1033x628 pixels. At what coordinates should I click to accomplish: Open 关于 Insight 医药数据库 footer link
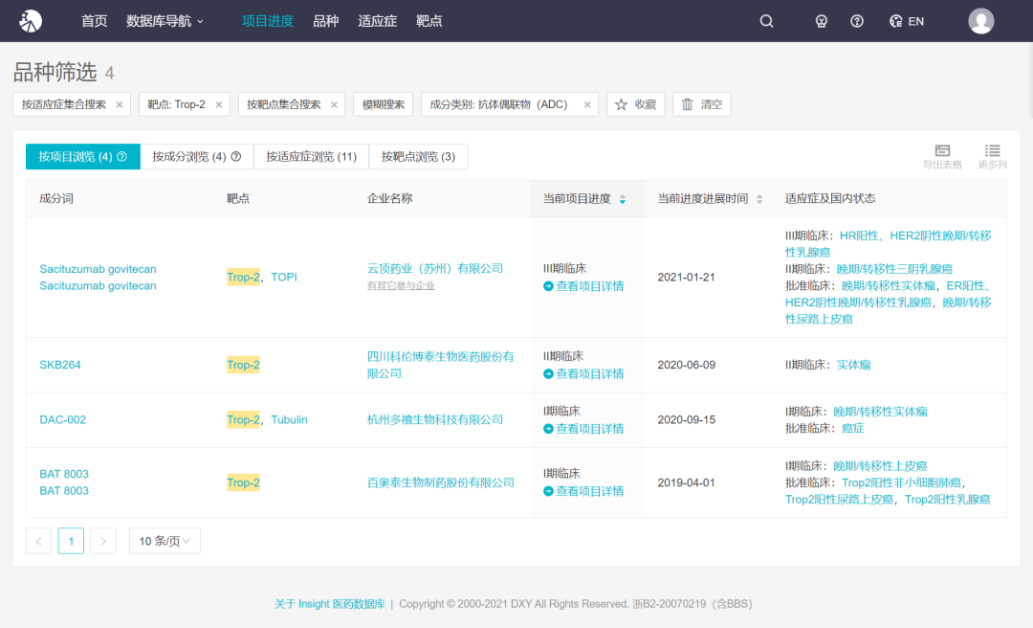click(x=330, y=604)
